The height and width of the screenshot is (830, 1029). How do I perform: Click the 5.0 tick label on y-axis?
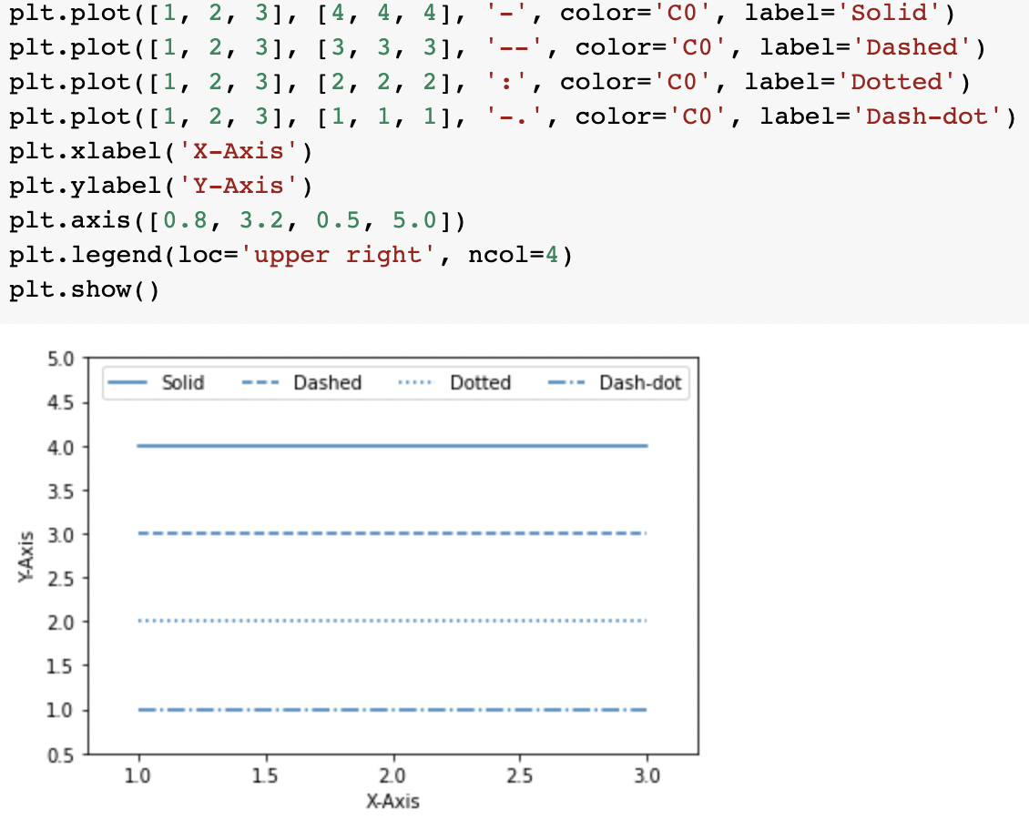(61, 359)
